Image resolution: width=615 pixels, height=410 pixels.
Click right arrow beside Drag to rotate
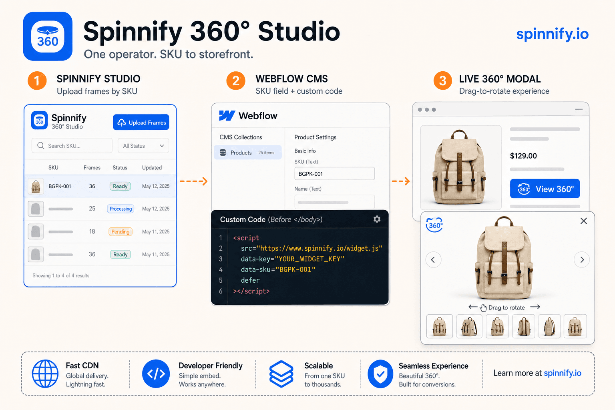(x=535, y=307)
